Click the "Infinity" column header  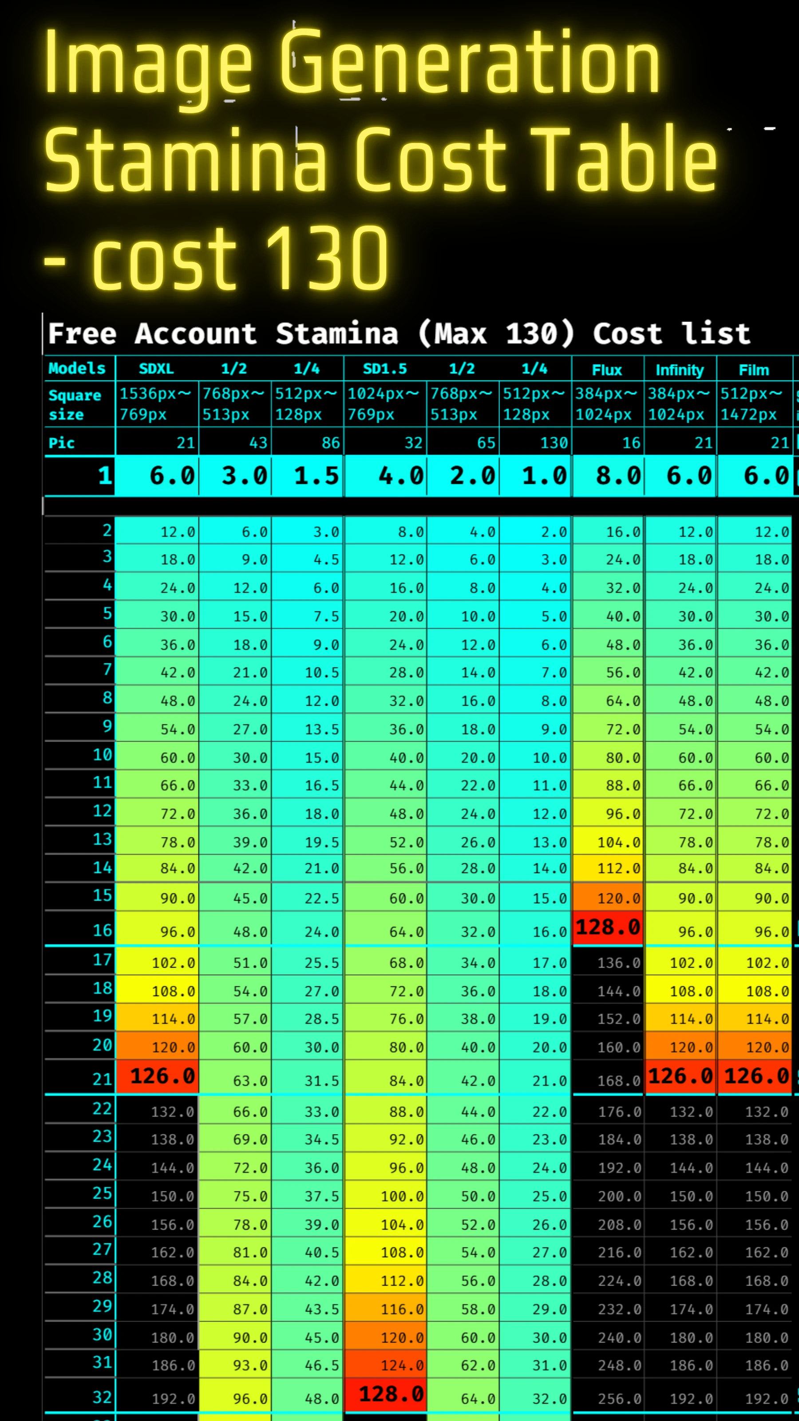point(679,370)
